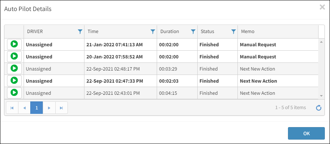Go to the previous page

(x=24, y=108)
